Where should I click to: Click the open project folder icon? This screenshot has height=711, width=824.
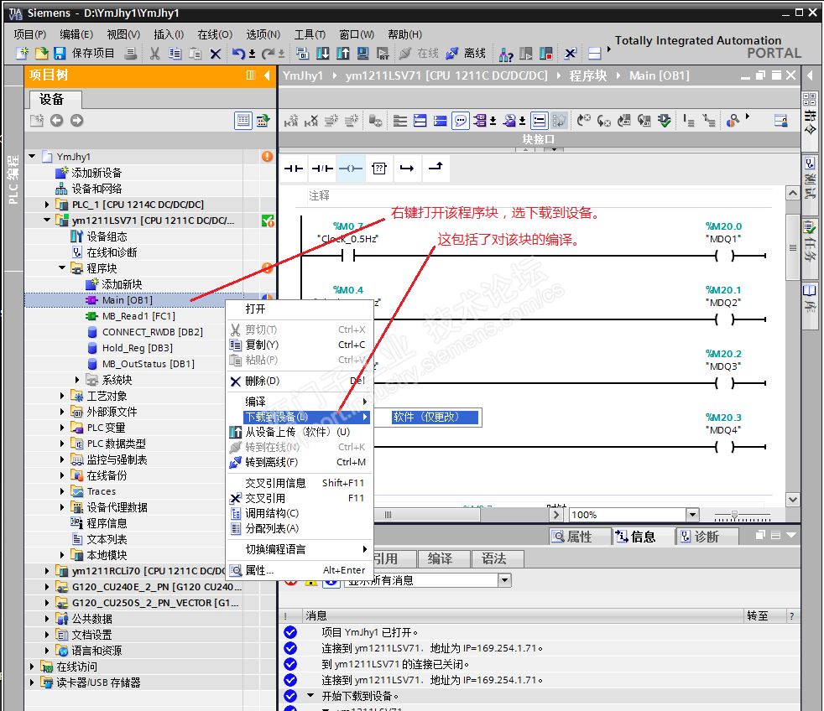pos(41,53)
